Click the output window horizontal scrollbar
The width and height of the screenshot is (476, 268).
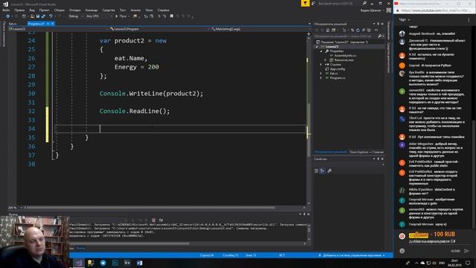(x=129, y=243)
